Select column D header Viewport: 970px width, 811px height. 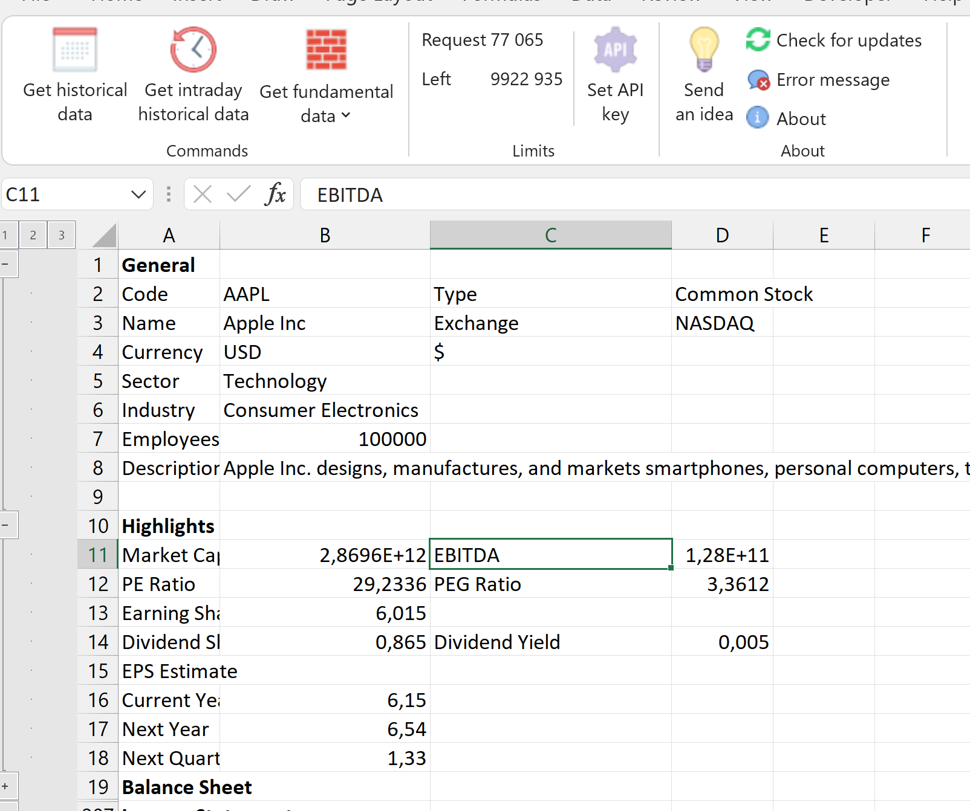point(722,235)
